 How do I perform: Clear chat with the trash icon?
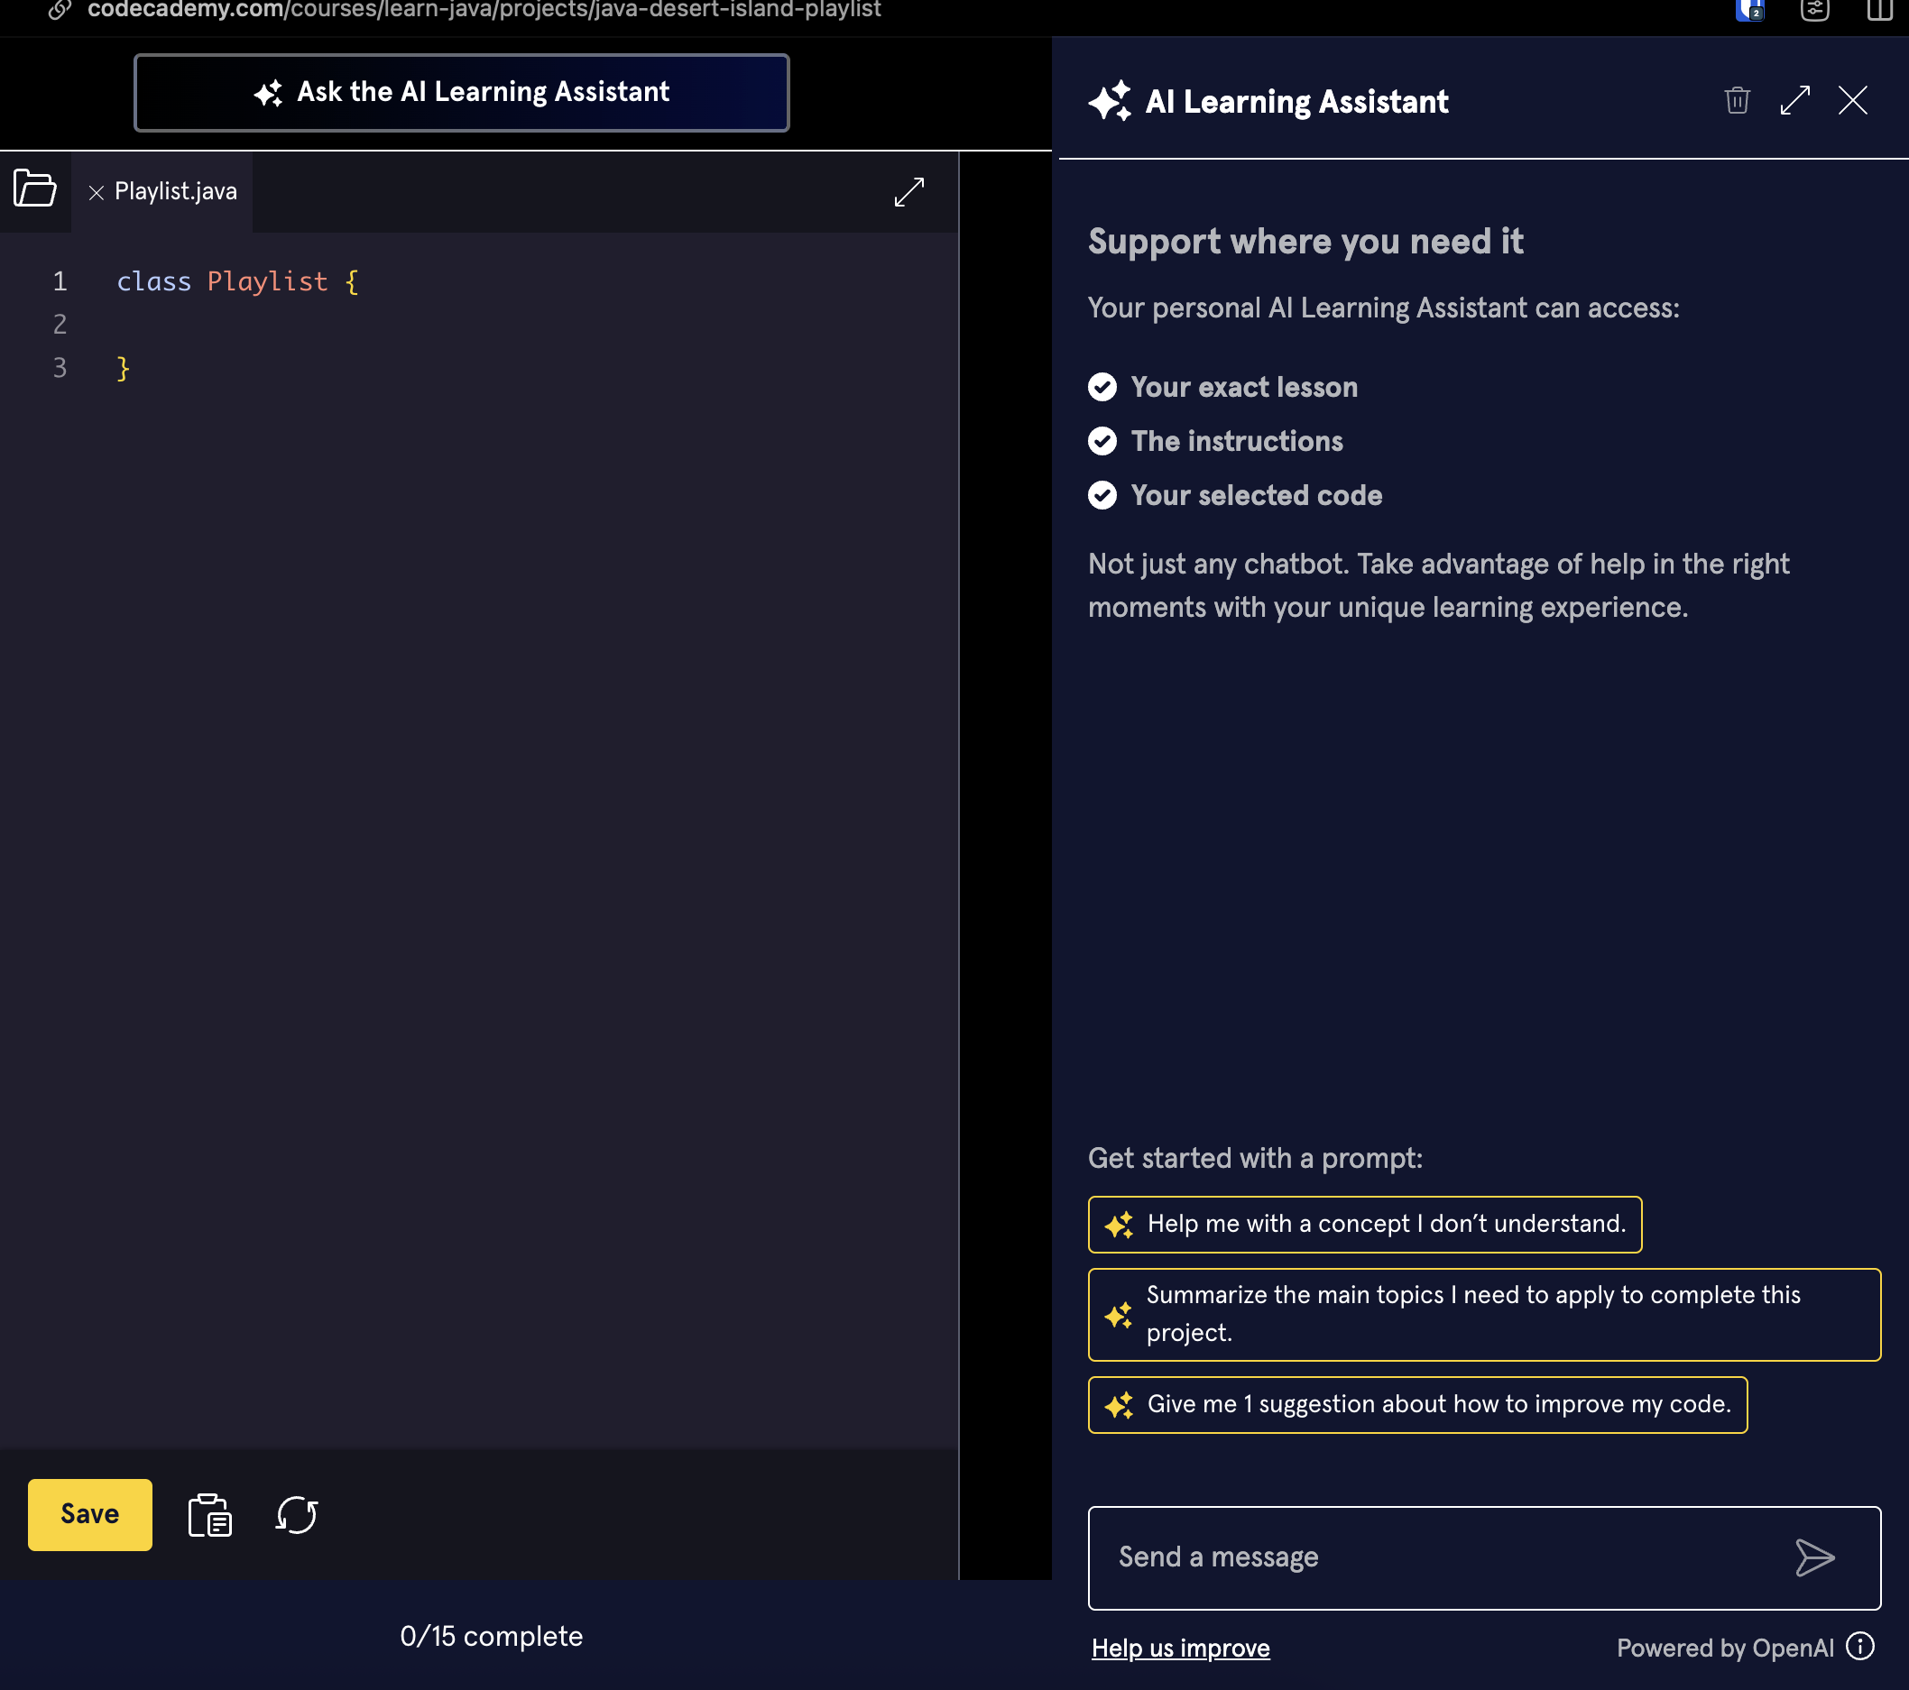click(1736, 100)
